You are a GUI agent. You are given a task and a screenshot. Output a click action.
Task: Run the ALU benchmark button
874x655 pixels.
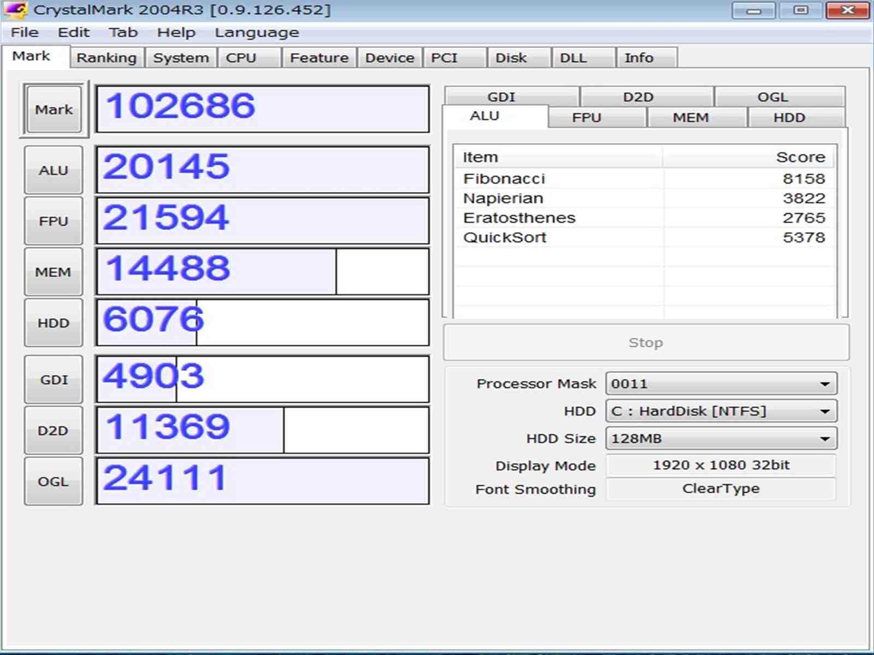(53, 170)
